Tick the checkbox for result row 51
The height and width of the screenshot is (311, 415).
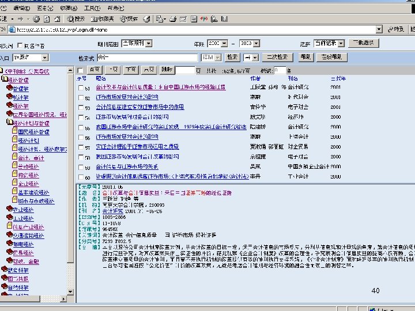(x=81, y=88)
